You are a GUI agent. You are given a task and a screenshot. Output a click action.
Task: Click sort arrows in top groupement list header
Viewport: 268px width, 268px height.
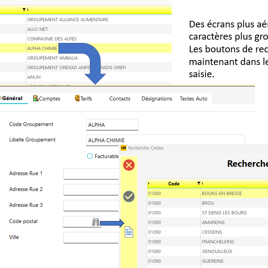point(28,9)
